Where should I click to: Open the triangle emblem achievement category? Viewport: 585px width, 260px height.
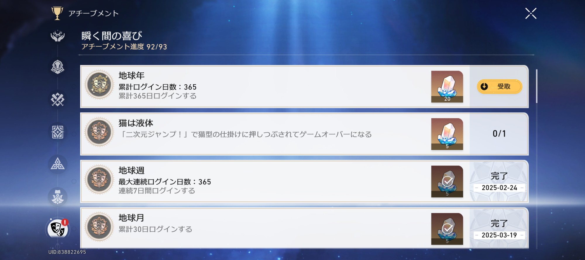point(58,164)
